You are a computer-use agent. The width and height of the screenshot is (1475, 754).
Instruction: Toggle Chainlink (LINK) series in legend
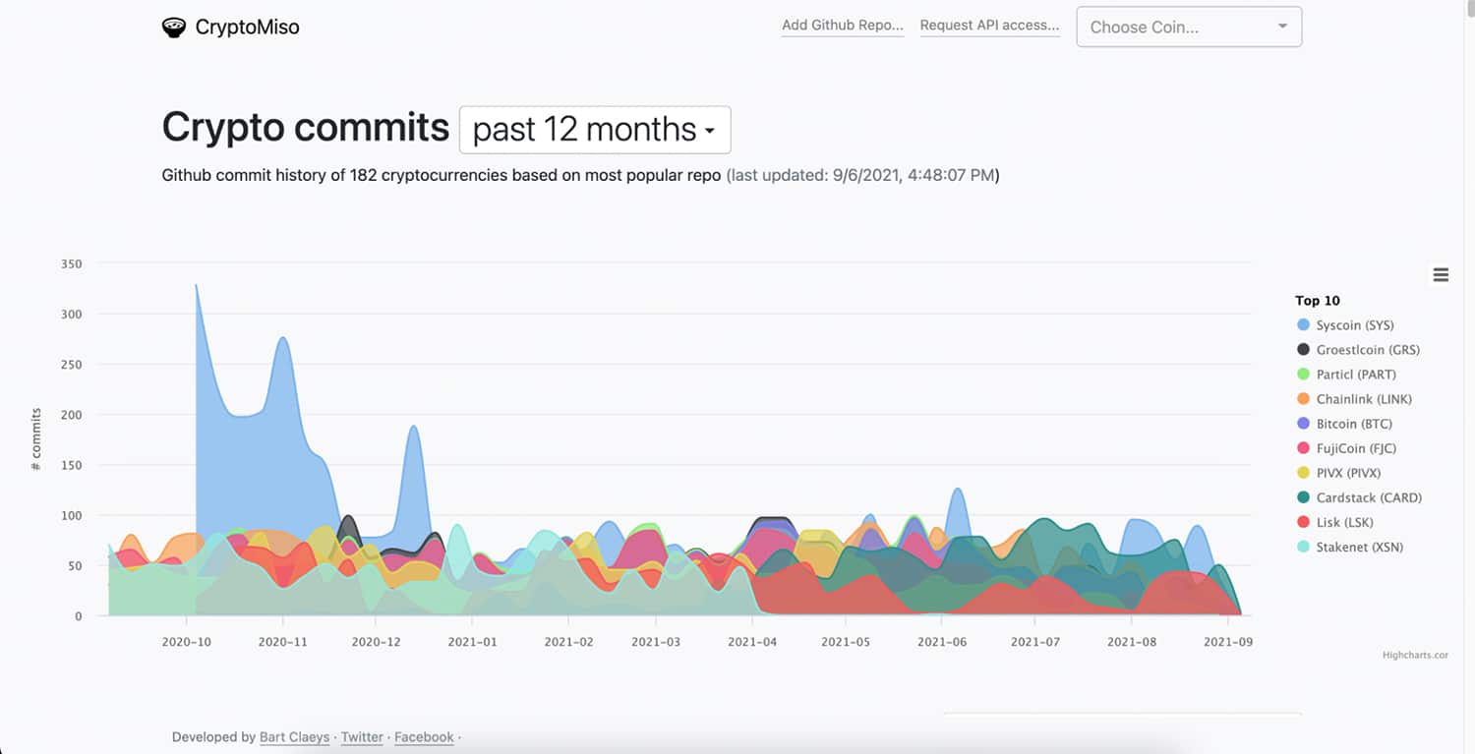1354,399
